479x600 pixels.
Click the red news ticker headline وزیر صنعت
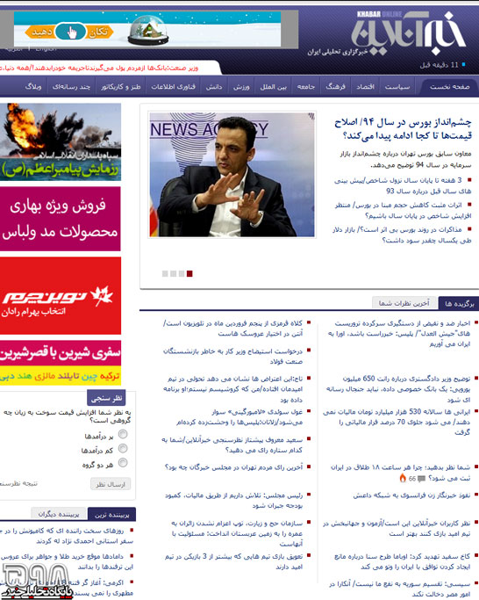coord(99,69)
